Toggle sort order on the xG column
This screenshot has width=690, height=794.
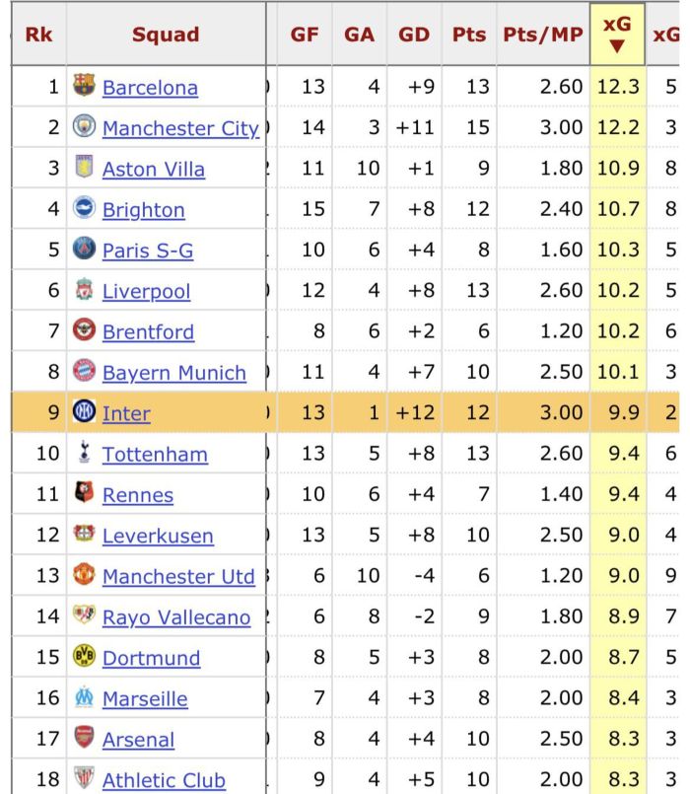click(617, 35)
